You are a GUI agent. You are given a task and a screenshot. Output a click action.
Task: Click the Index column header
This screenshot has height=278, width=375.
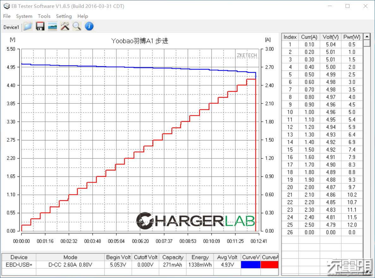click(x=290, y=37)
